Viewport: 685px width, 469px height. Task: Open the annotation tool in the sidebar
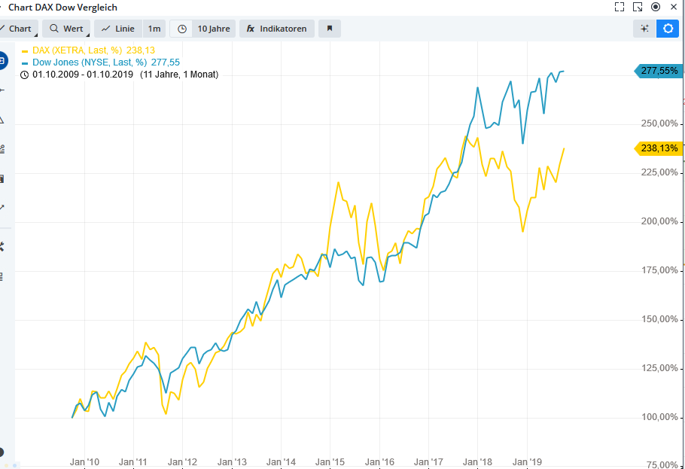[x=6, y=178]
